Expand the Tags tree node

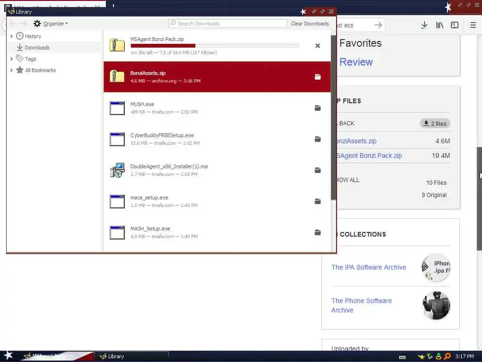tap(11, 58)
